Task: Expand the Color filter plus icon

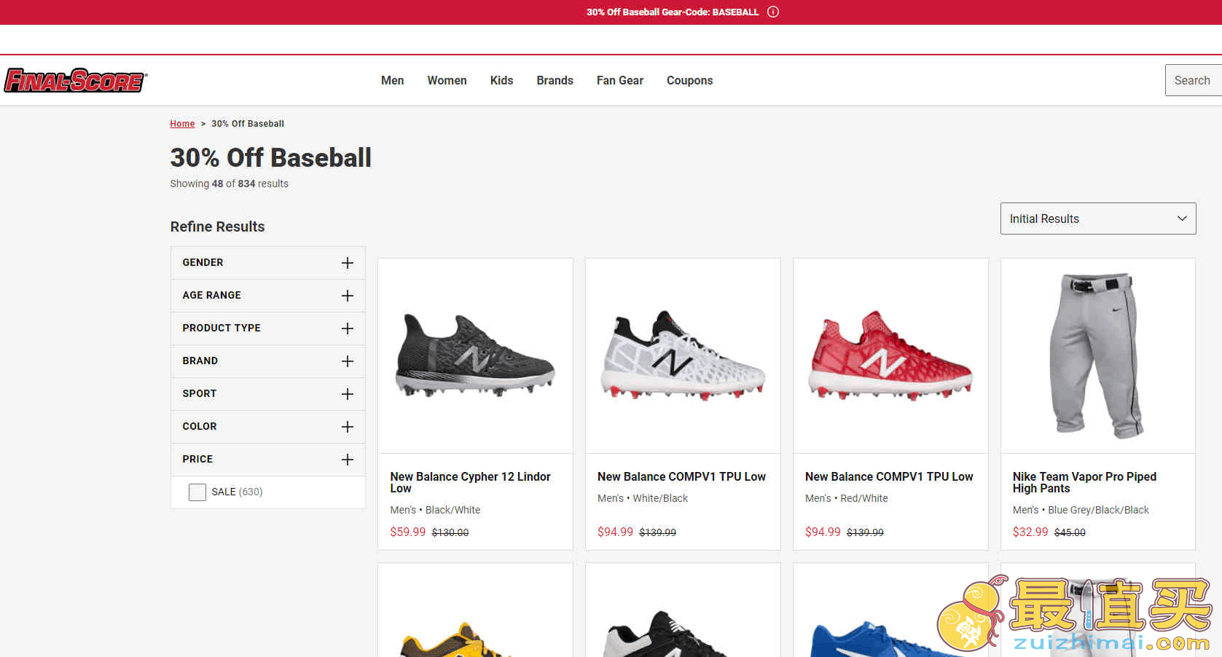Action: click(348, 427)
